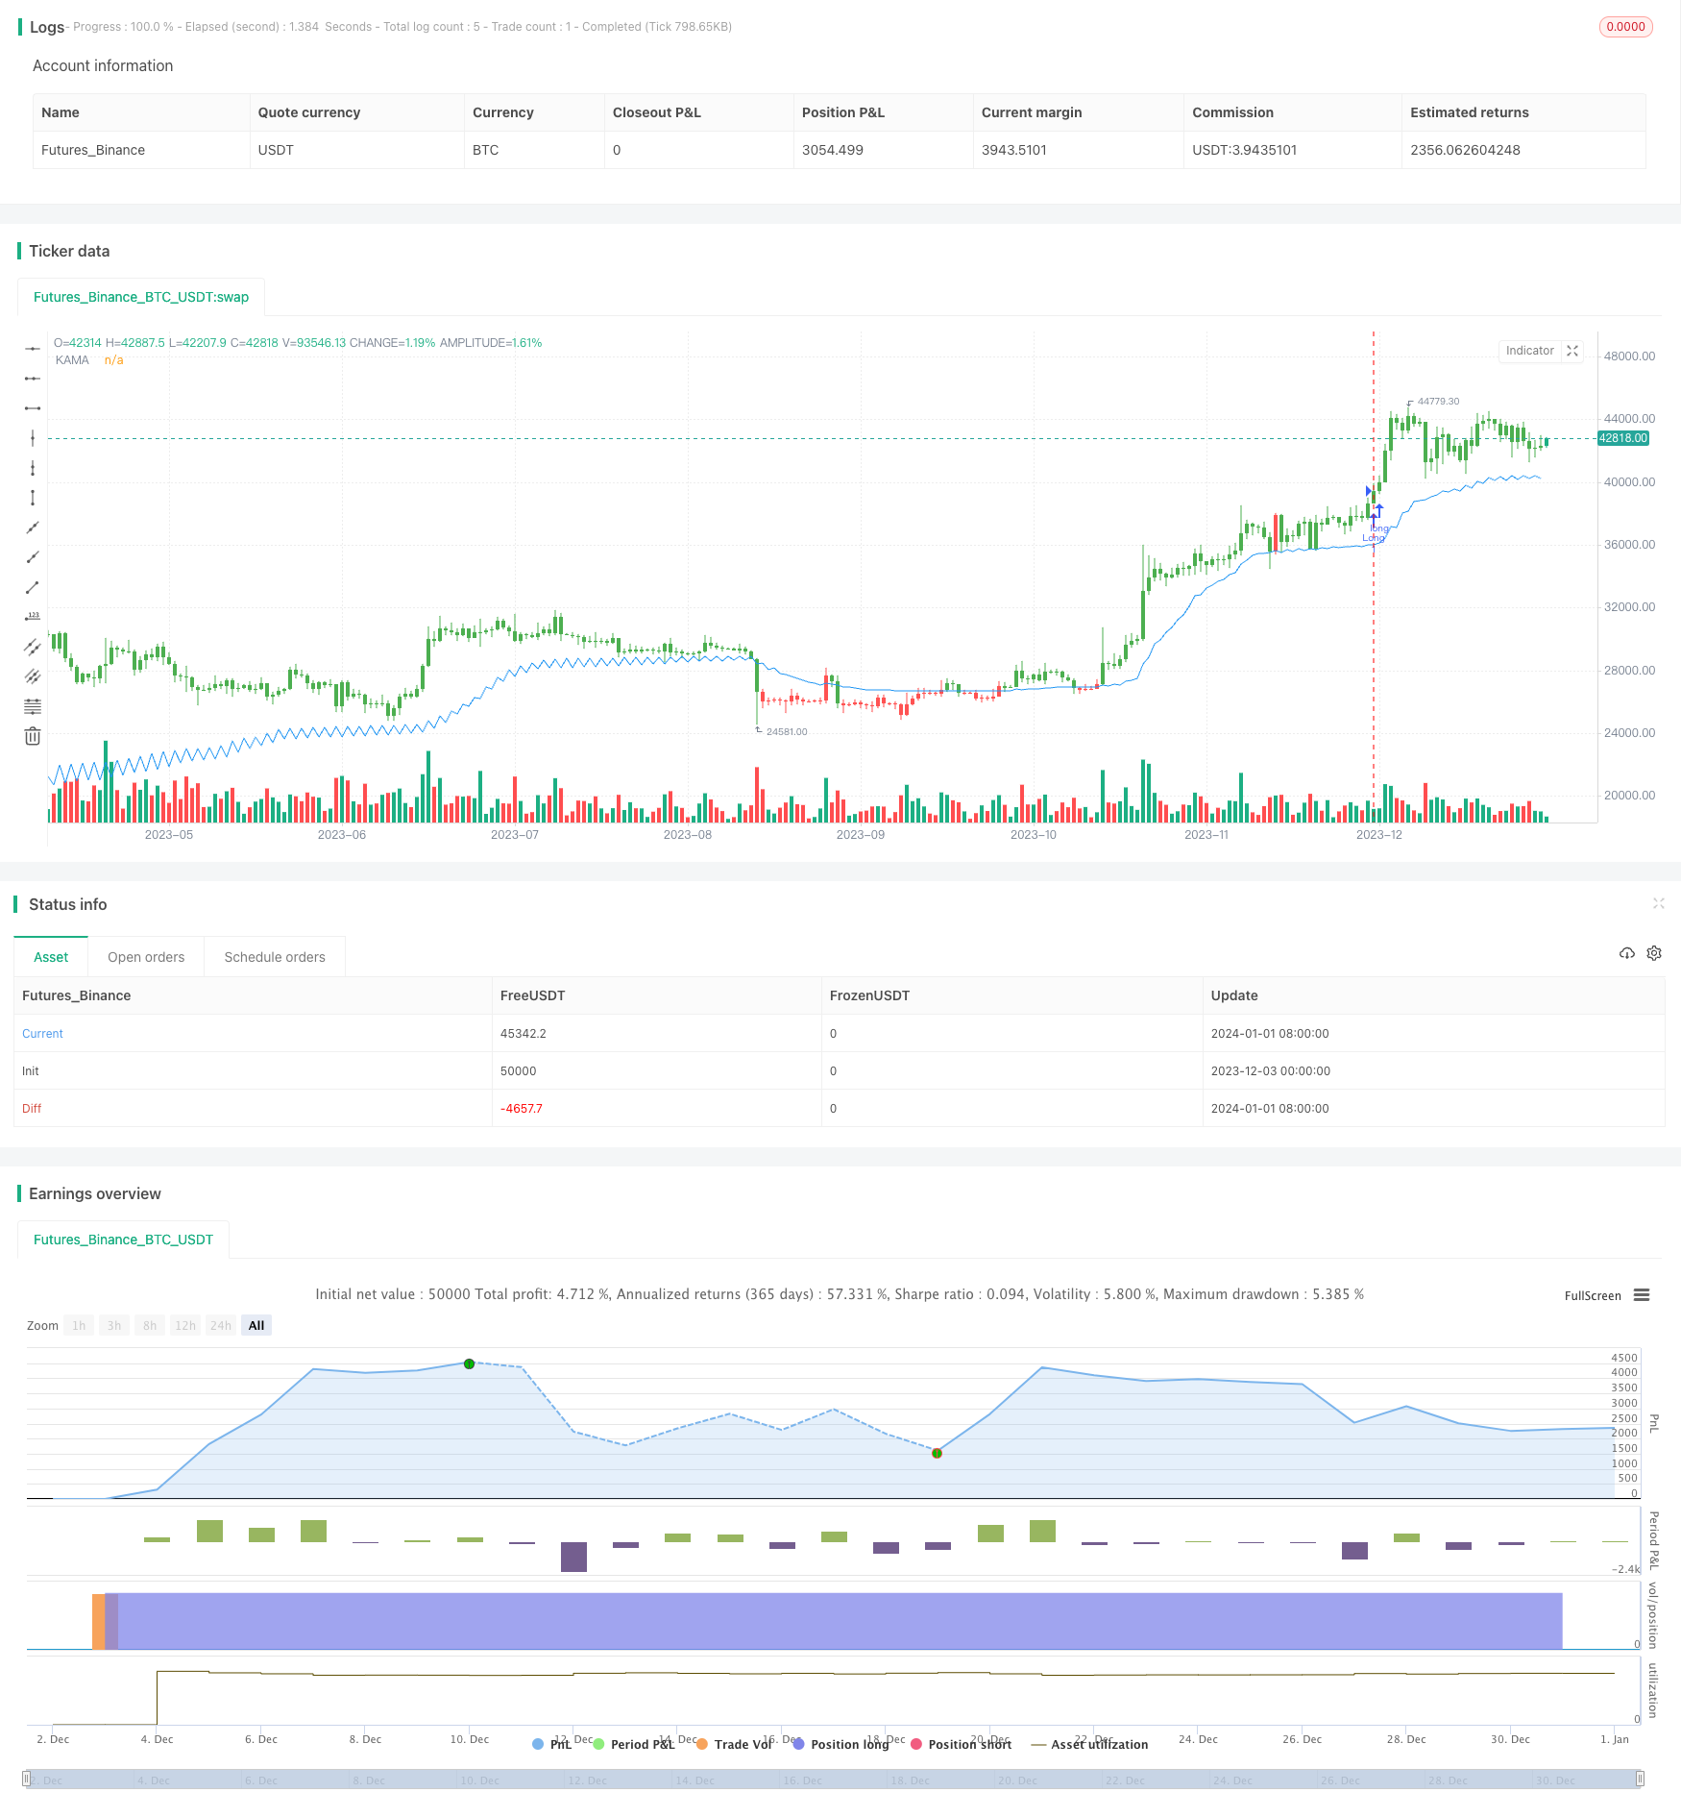Toggle the Period P&L series in the legend
Viewport: 1681px width, 1817px height.
(x=635, y=1744)
